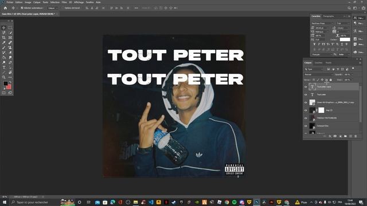Open the font size dropdown
Image resolution: width=367 pixels, height=206 pixels.
point(322,28)
